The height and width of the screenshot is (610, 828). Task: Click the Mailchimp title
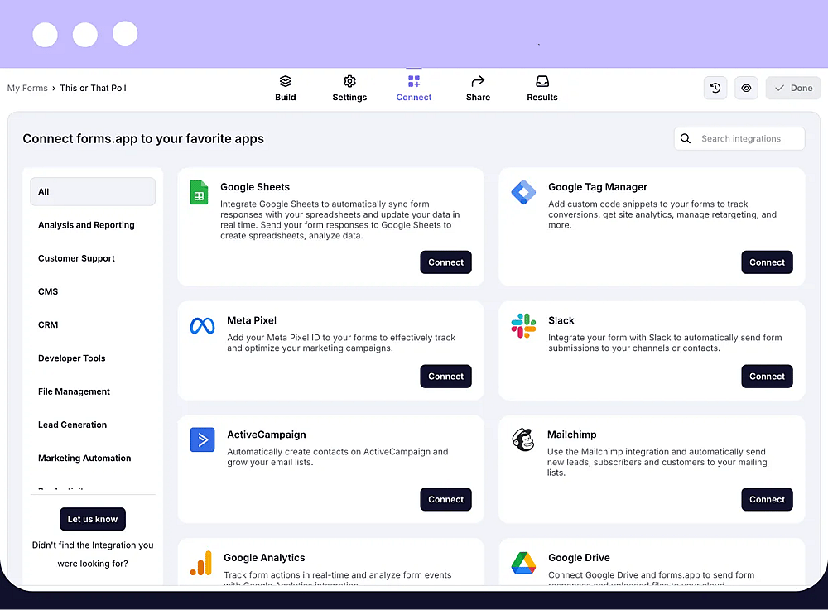pyautogui.click(x=571, y=435)
